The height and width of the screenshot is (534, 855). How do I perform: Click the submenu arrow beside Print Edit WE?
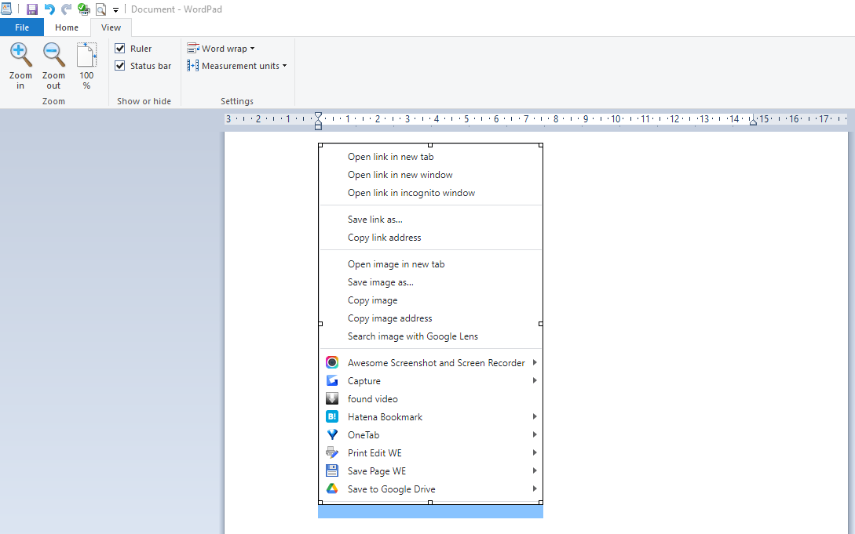[x=535, y=452]
